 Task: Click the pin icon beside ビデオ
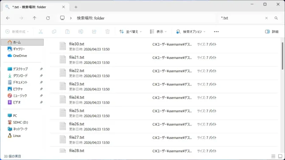[x=41, y=102]
